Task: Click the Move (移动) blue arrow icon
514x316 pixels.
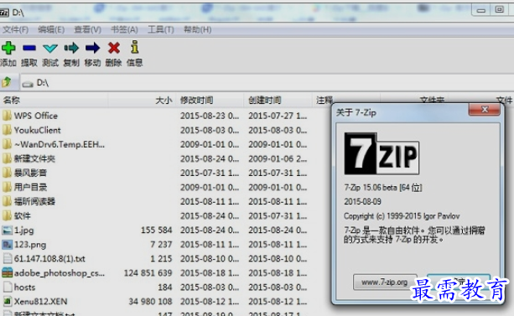Action: pos(92,48)
